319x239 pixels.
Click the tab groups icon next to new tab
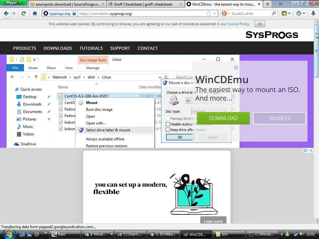point(281,4)
